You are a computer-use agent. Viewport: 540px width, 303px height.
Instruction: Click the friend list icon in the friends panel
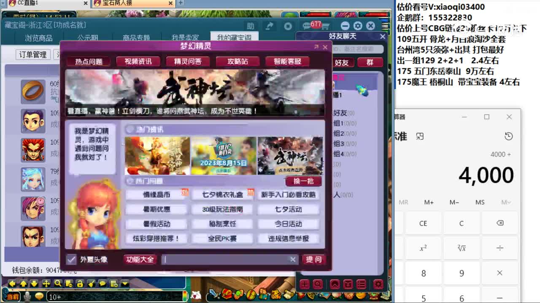coord(362,284)
